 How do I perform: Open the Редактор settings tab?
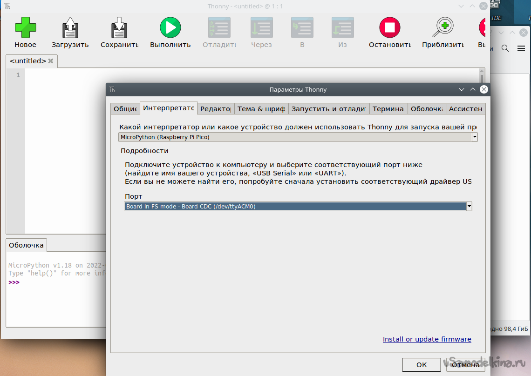pos(216,108)
